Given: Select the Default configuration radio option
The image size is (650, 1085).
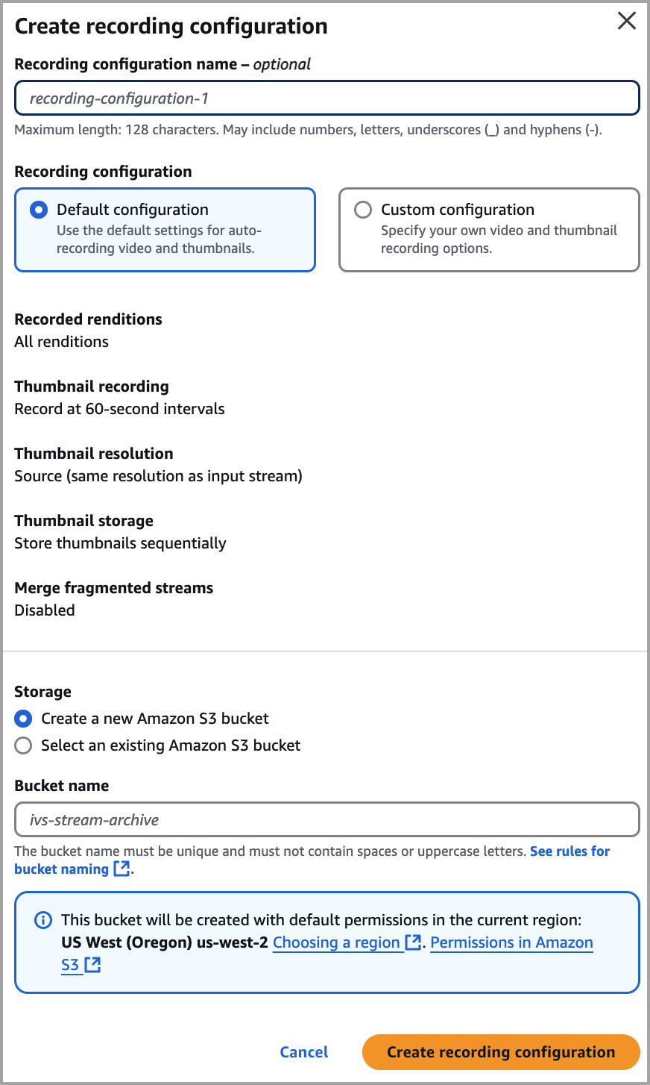Looking at the screenshot, I should (x=39, y=210).
